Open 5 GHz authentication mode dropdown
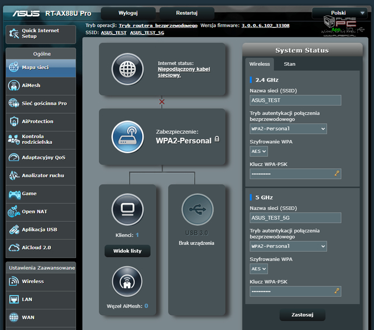The width and height of the screenshot is (374, 330). pos(288,246)
